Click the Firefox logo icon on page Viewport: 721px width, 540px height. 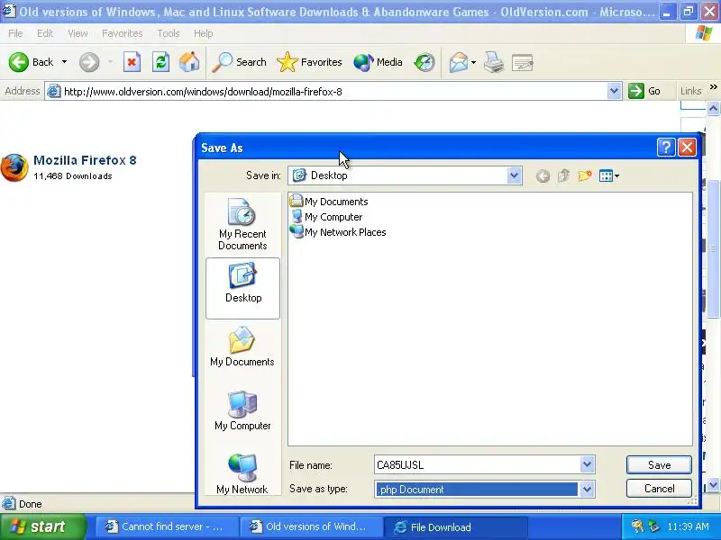14,167
